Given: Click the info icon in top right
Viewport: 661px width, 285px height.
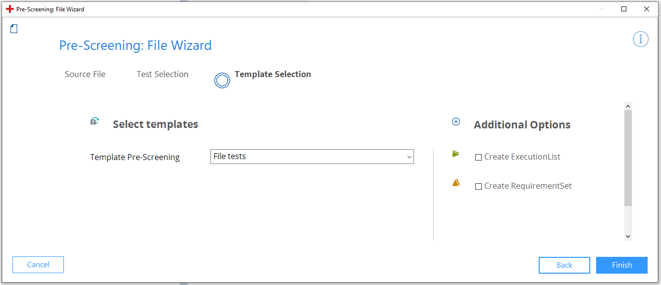Looking at the screenshot, I should coord(640,39).
